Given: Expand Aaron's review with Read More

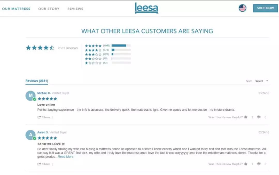Looking at the screenshot, I should tap(65, 157).
